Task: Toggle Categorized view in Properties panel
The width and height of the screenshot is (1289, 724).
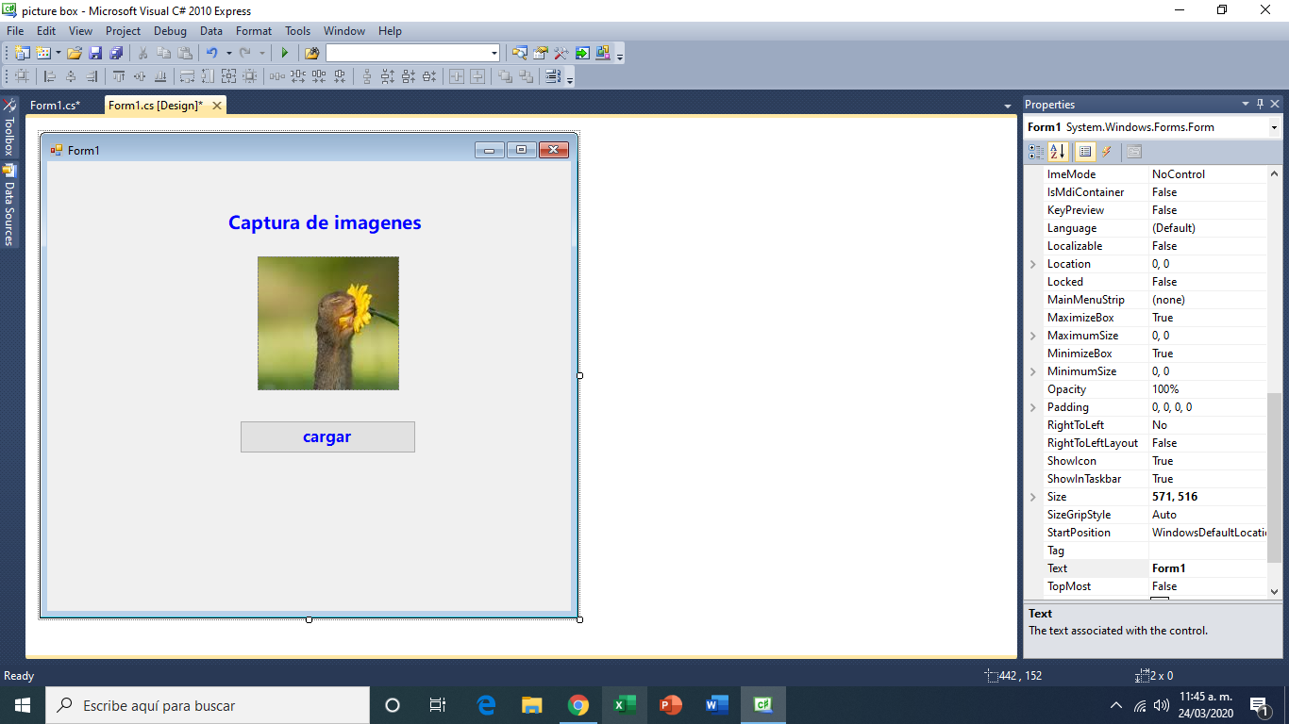Action: [x=1036, y=151]
